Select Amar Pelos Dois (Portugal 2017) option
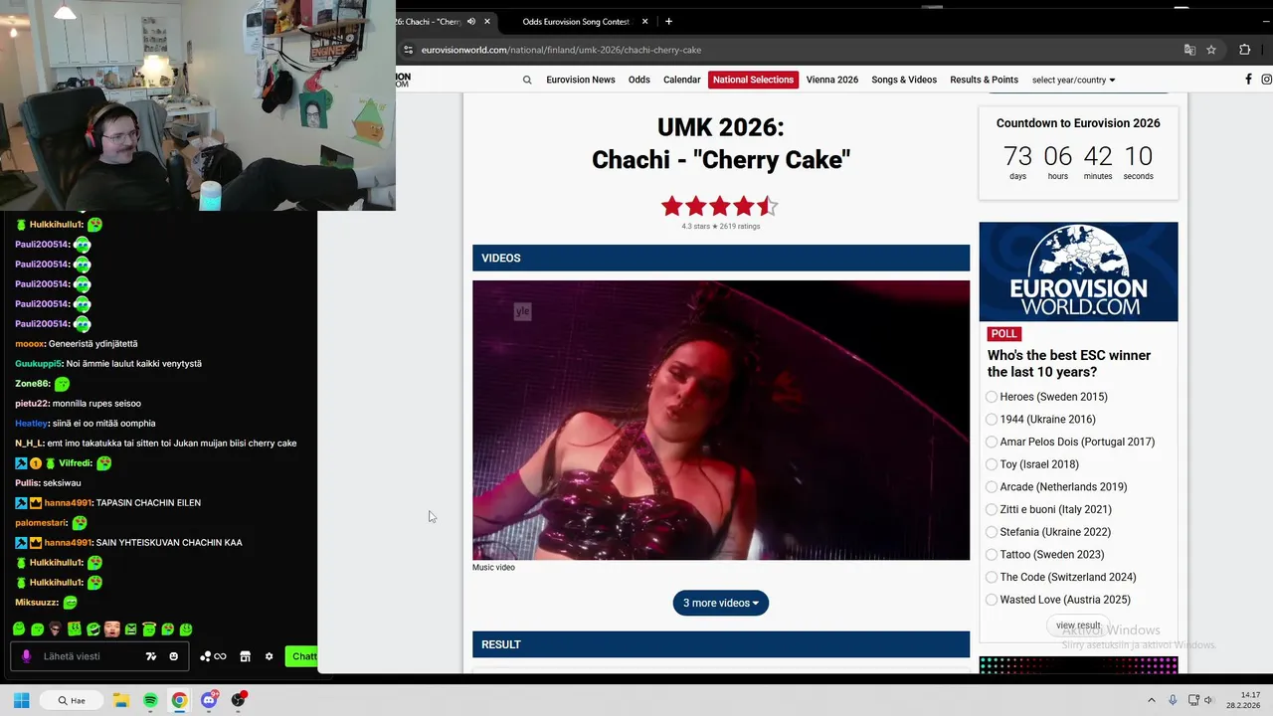 tap(992, 442)
